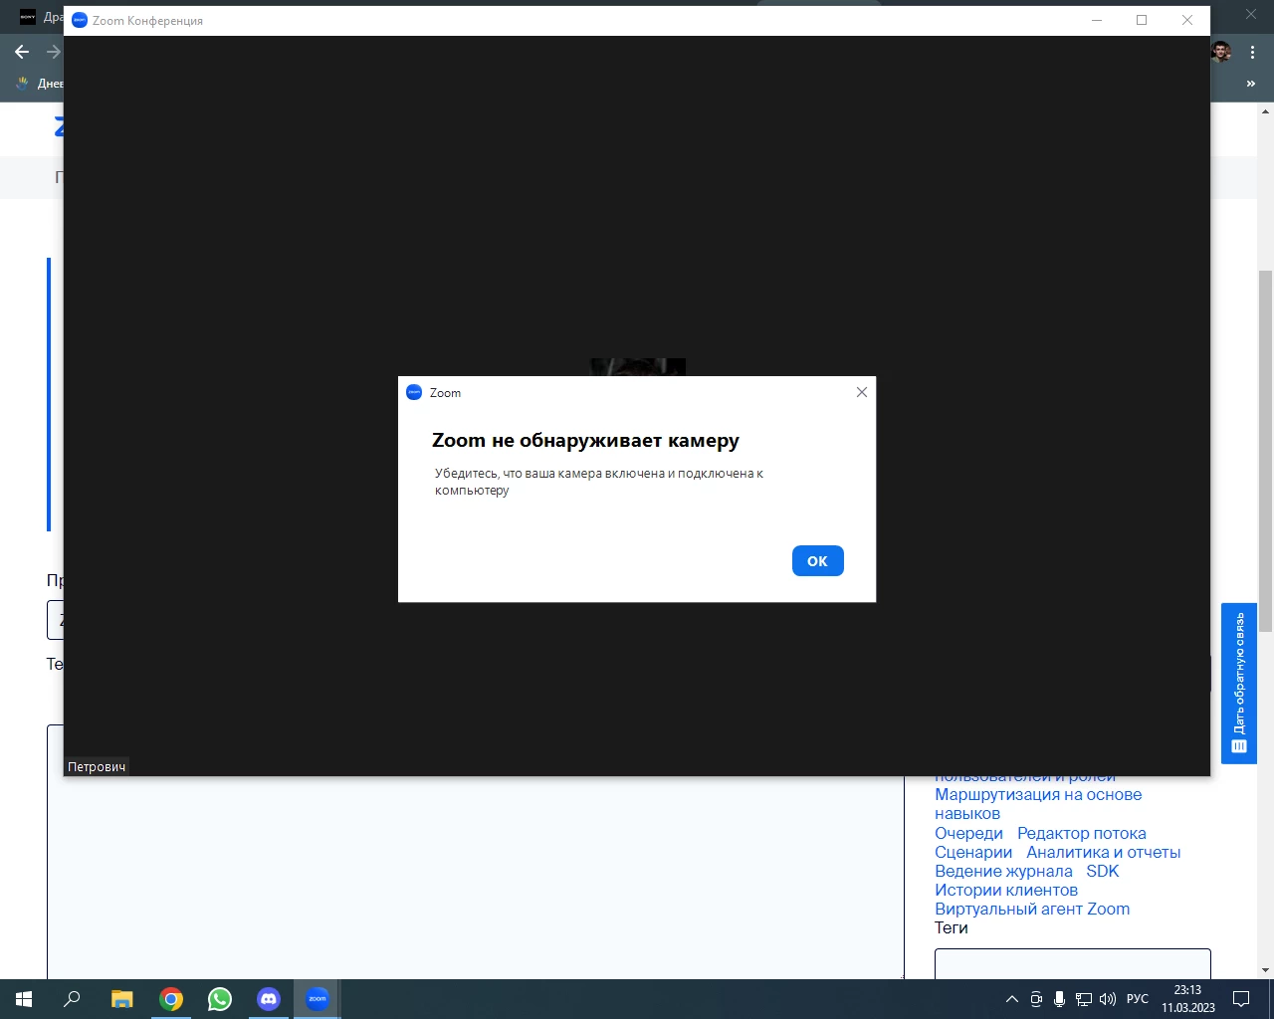1274x1019 pixels.
Task: Click the Петрович name label
Action: pos(97,767)
